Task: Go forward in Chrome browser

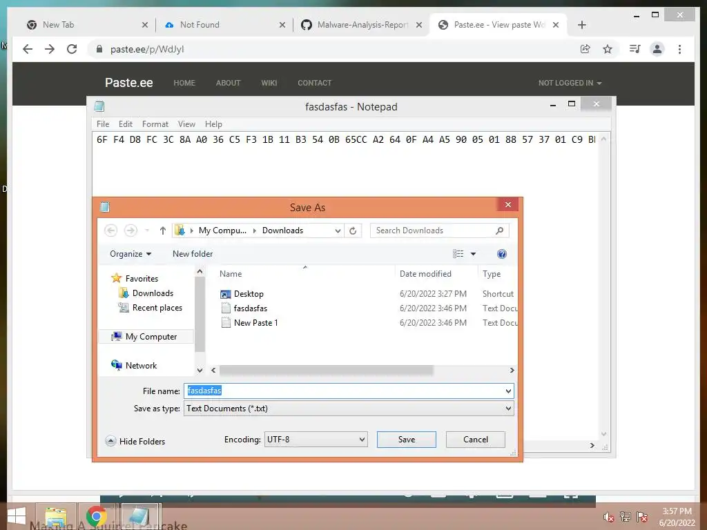Action: pyautogui.click(x=50, y=49)
